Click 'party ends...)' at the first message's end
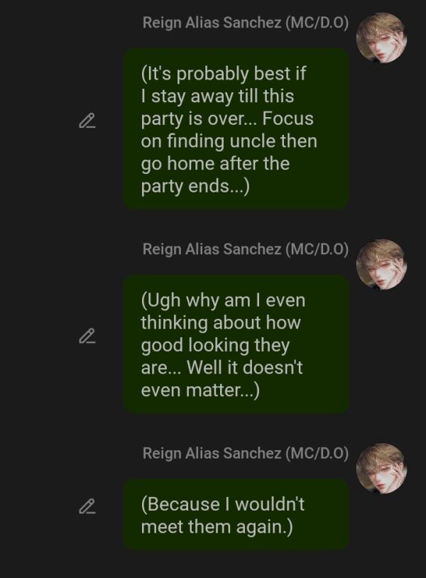This screenshot has height=578, width=426. point(195,186)
